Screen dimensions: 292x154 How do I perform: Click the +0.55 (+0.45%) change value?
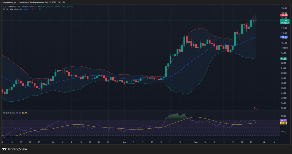68,7
